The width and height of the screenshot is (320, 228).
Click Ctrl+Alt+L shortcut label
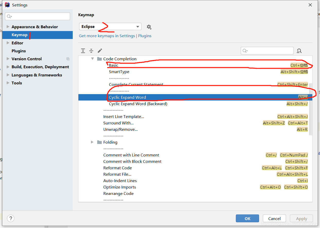point(272,168)
